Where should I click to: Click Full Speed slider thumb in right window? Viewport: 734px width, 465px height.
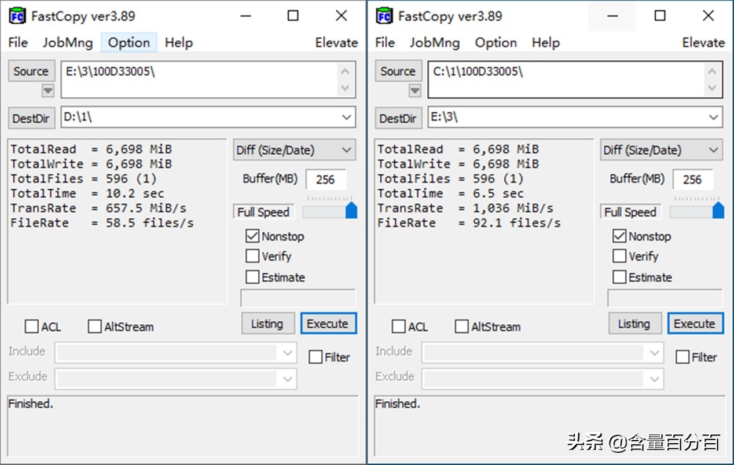[x=718, y=210]
